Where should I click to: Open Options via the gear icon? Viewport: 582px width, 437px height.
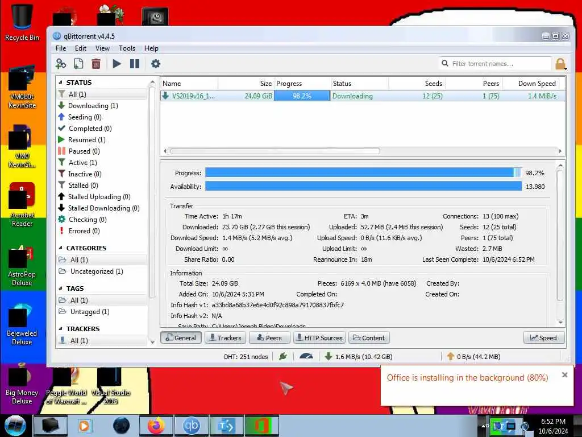(156, 64)
